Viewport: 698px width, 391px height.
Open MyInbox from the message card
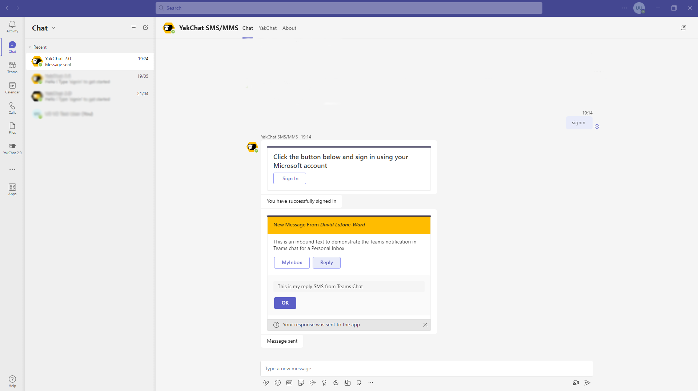click(292, 263)
